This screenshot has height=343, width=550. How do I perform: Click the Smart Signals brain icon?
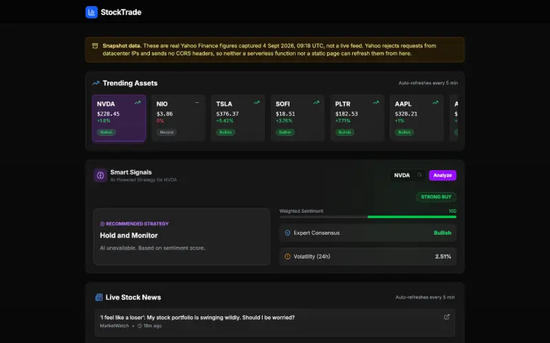coord(100,176)
